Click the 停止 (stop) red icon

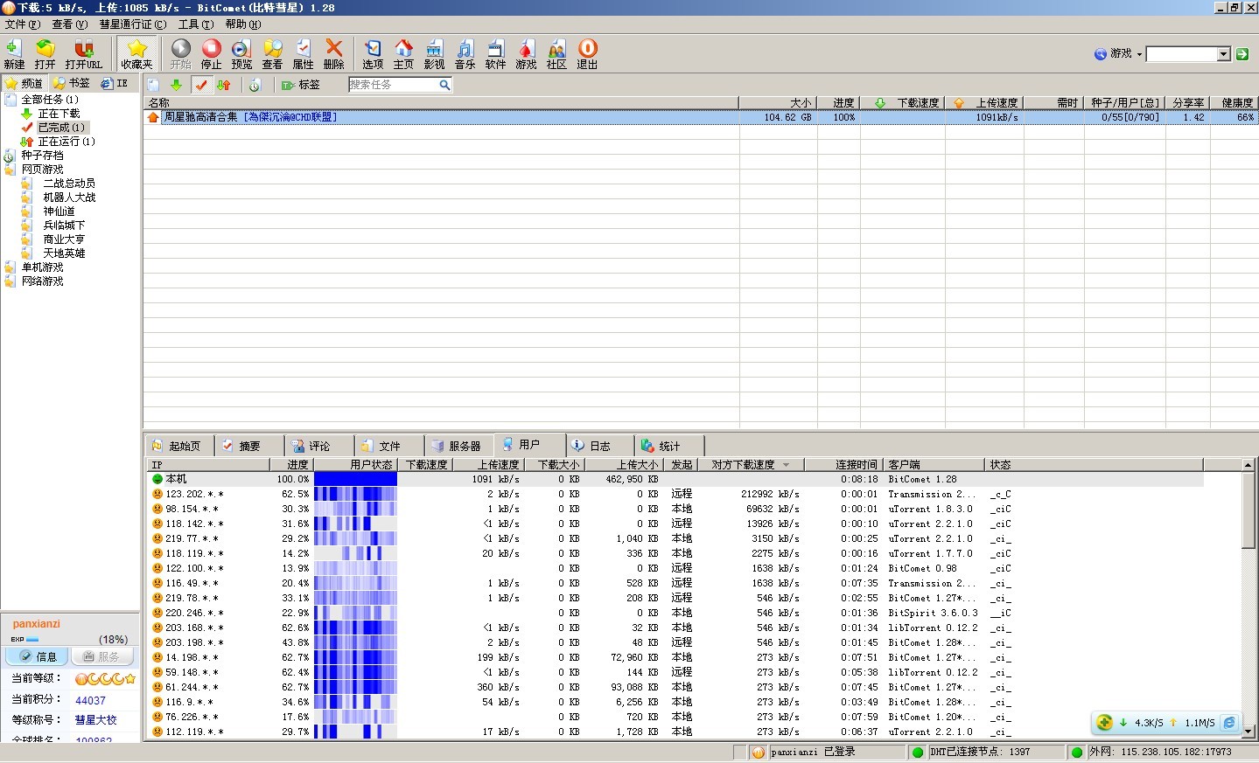click(x=211, y=53)
